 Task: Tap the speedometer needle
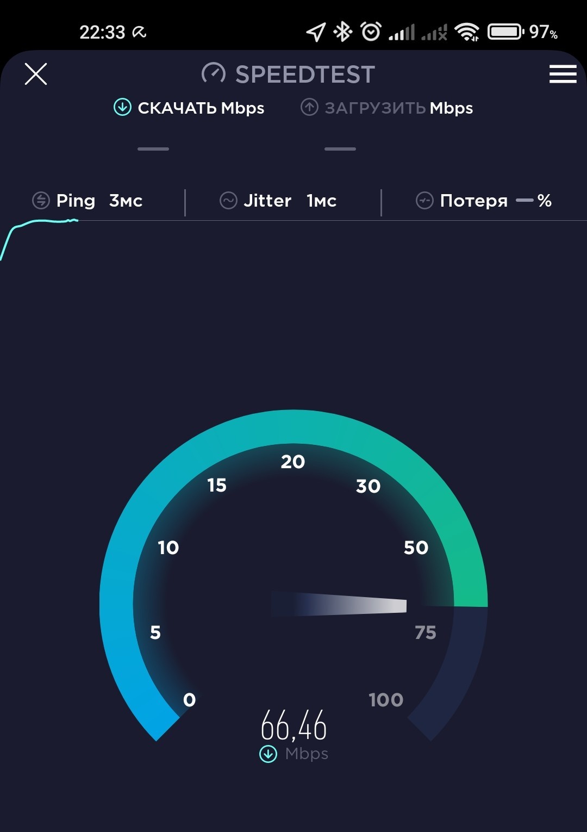(339, 604)
